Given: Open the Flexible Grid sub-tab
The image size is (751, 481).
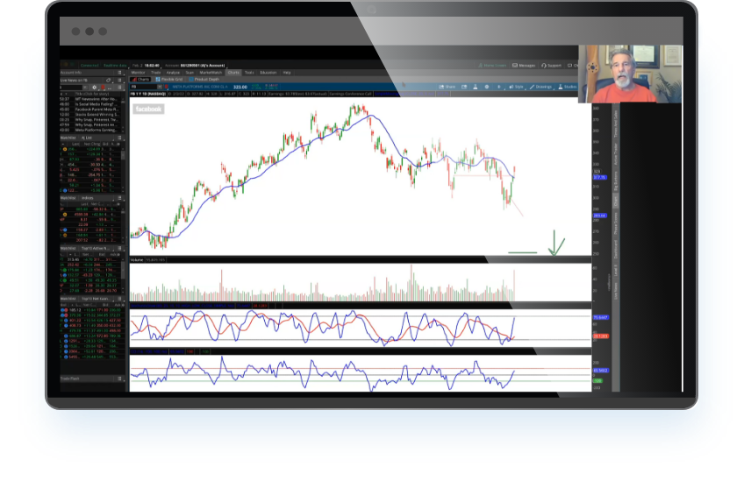Looking at the screenshot, I should click(x=169, y=80).
